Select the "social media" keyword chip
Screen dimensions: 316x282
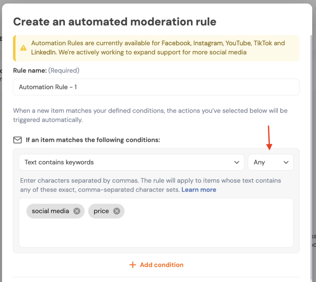[x=50, y=211]
